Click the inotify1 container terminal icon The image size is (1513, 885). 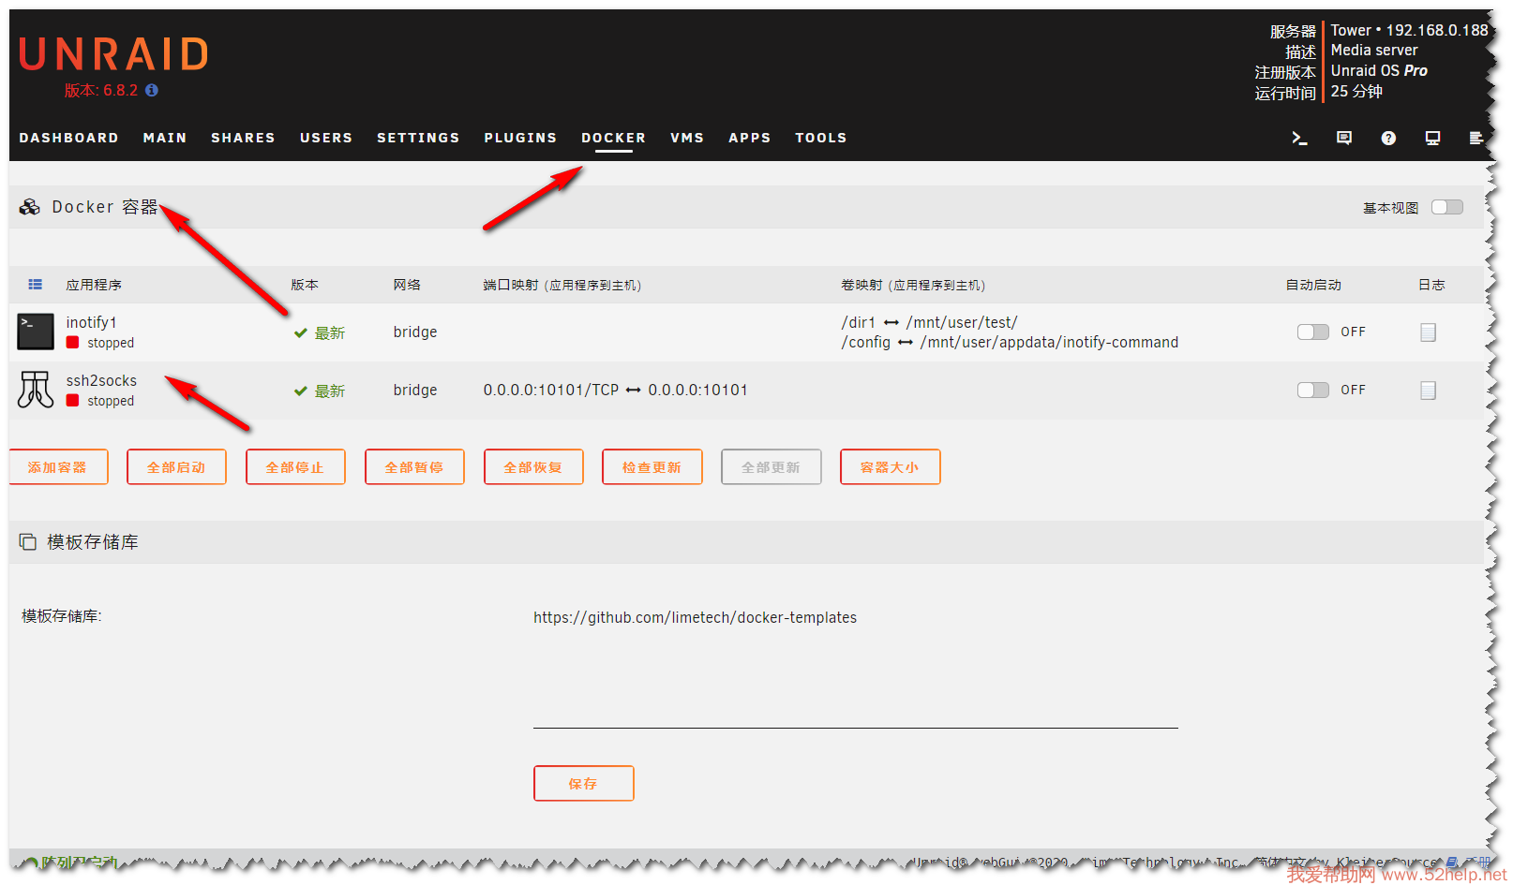36,332
